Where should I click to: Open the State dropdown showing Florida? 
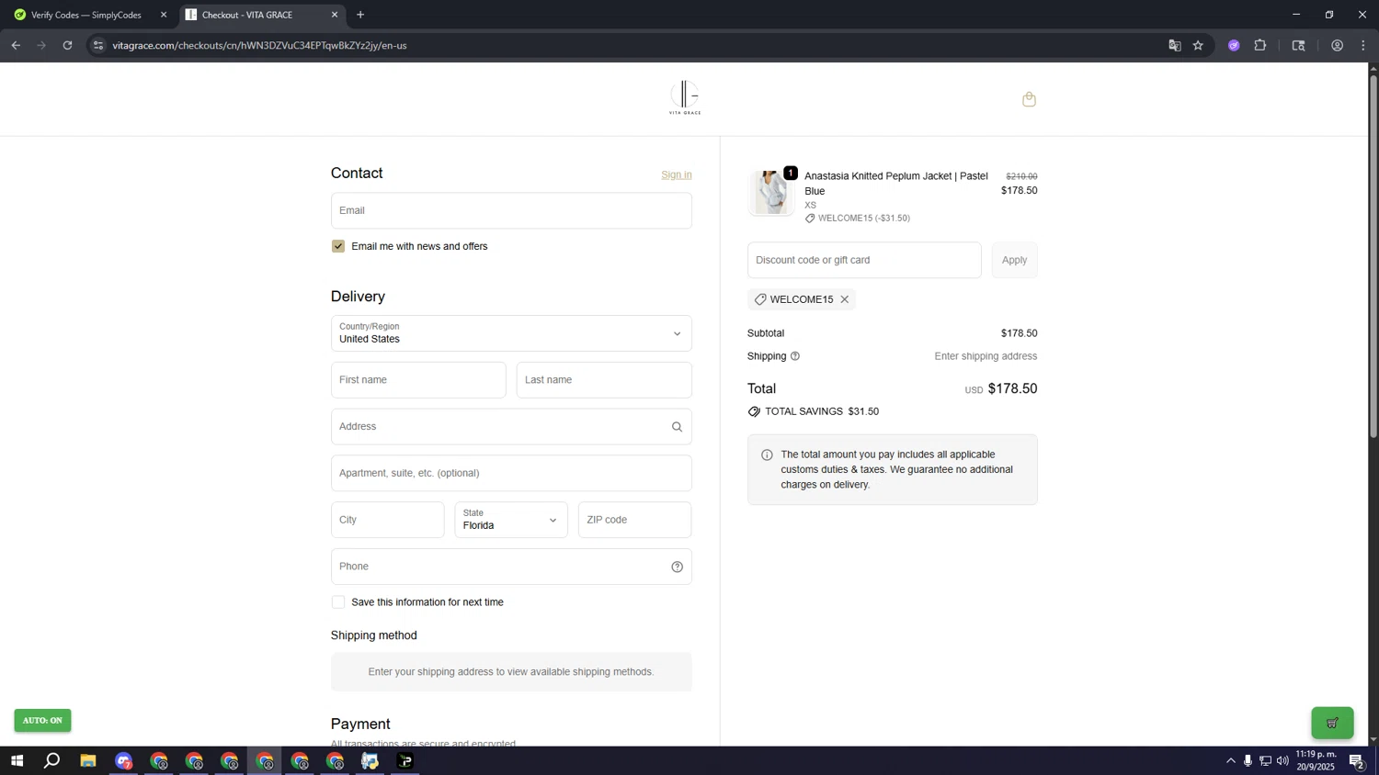[511, 520]
